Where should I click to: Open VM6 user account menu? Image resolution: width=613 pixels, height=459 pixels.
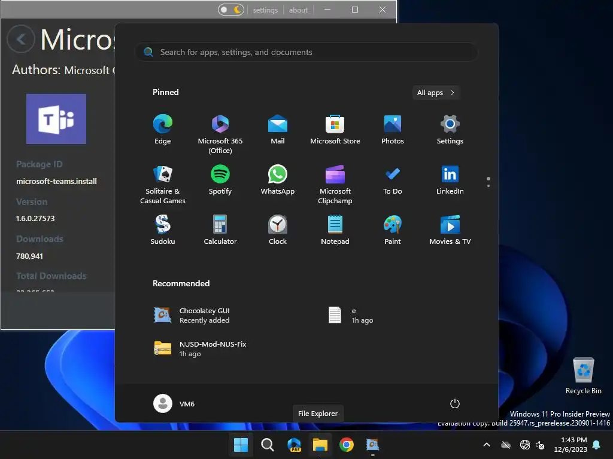tap(174, 403)
